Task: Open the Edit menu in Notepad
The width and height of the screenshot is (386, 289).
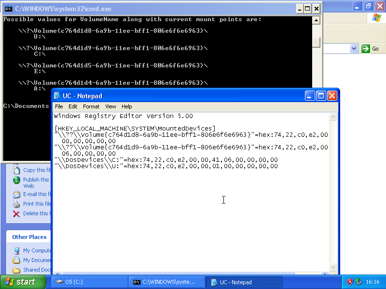Action: [73, 106]
